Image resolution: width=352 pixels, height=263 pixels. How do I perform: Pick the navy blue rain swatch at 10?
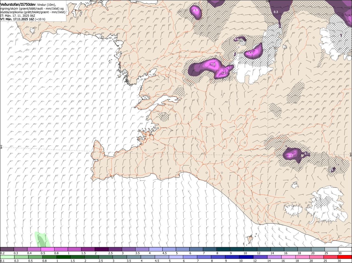(247, 257)
